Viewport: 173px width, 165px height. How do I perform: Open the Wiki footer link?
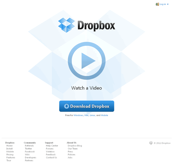click(x=27, y=154)
